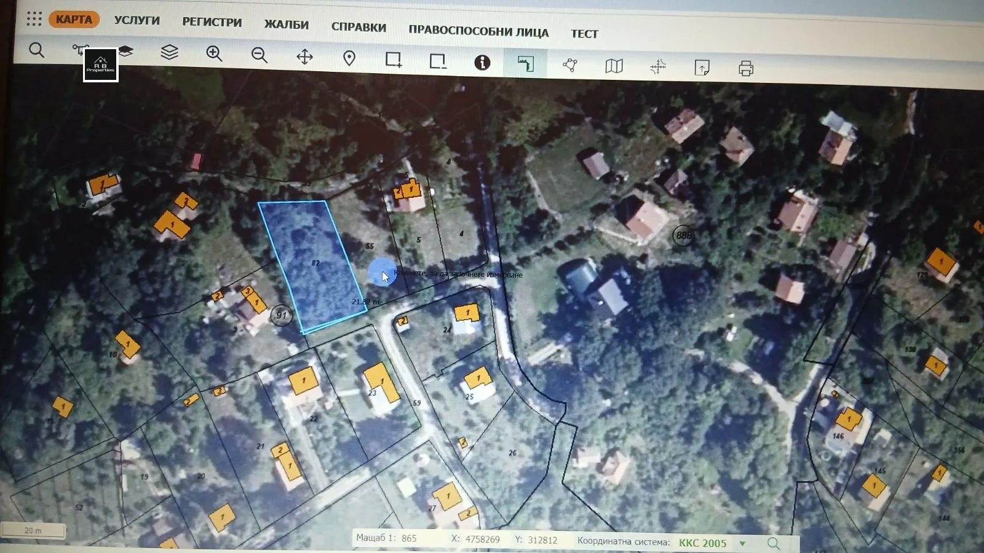Open the УСЛУГИ menu
The height and width of the screenshot is (553, 984).
[137, 20]
